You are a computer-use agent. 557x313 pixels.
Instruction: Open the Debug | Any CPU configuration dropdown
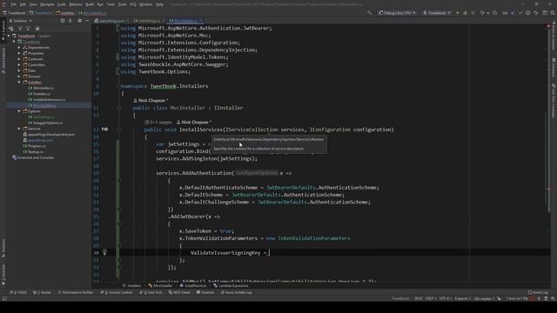[397, 13]
